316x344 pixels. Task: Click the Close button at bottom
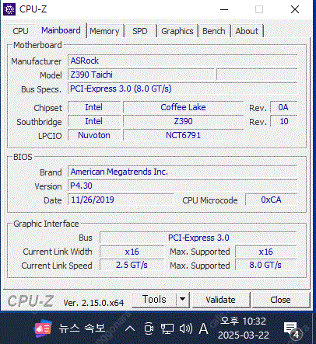pyautogui.click(x=281, y=300)
